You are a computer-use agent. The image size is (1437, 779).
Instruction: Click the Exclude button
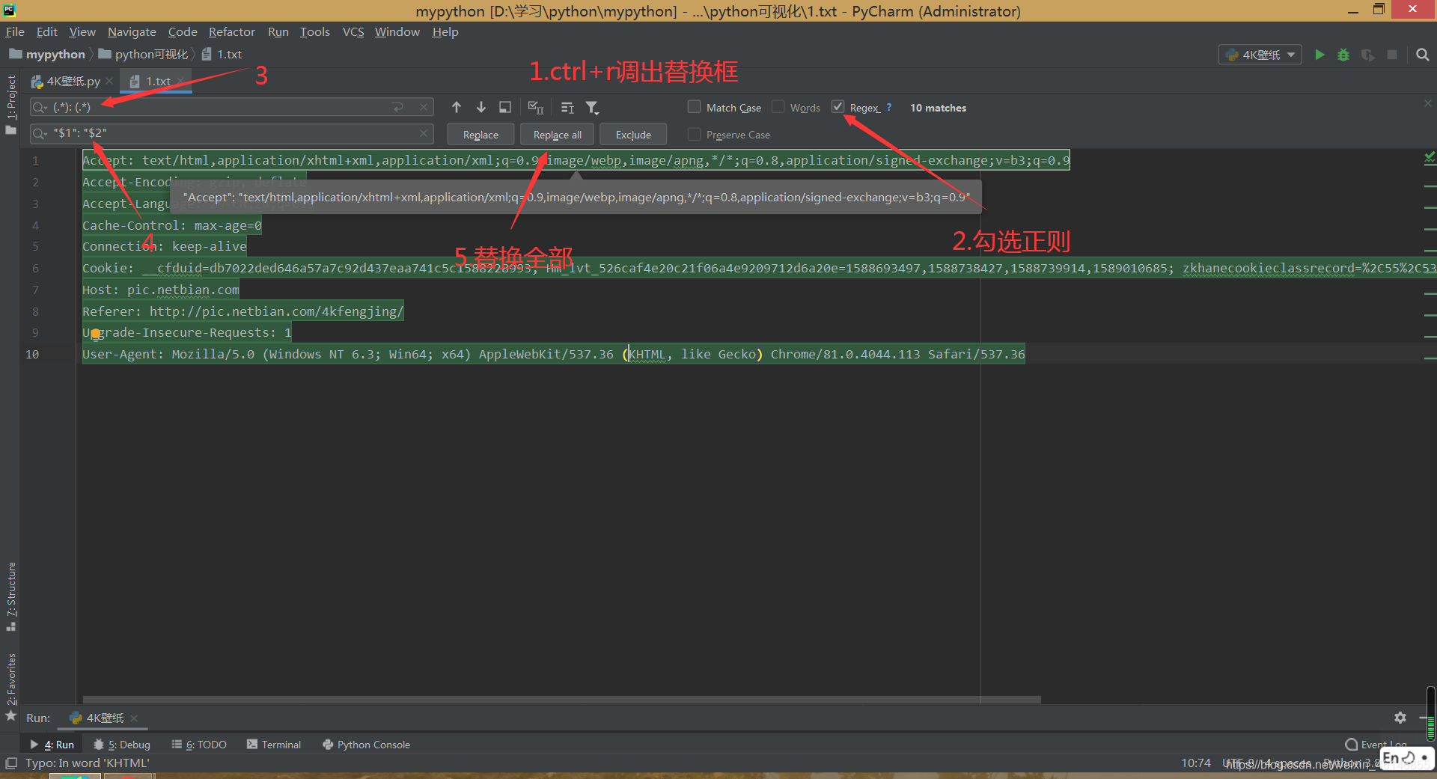point(633,135)
